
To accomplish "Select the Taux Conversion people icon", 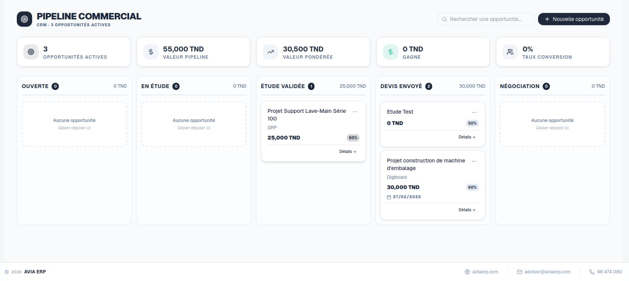I will coord(510,52).
